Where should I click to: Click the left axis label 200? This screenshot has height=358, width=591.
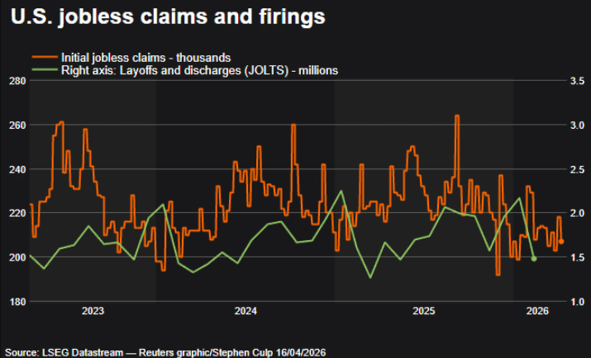pyautogui.click(x=17, y=257)
